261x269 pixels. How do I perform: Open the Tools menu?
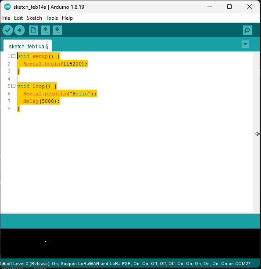tap(52, 18)
